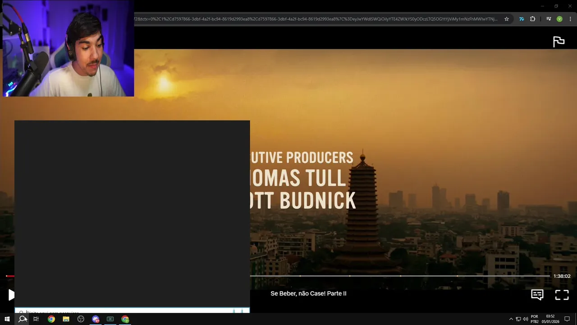
Task: Open Discord with notification badge
Action: [96, 319]
